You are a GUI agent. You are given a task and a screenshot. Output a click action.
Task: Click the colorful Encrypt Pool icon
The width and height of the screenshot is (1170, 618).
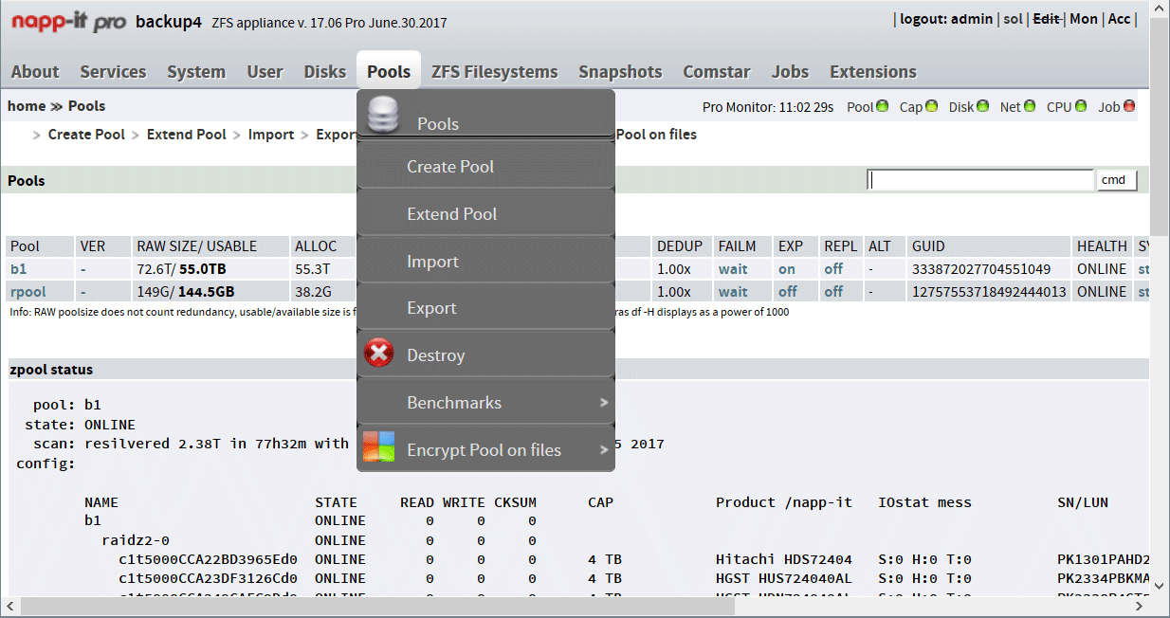point(379,447)
